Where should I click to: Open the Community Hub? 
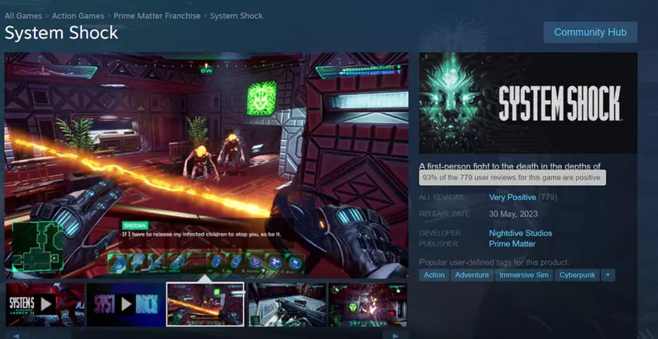pyautogui.click(x=590, y=33)
